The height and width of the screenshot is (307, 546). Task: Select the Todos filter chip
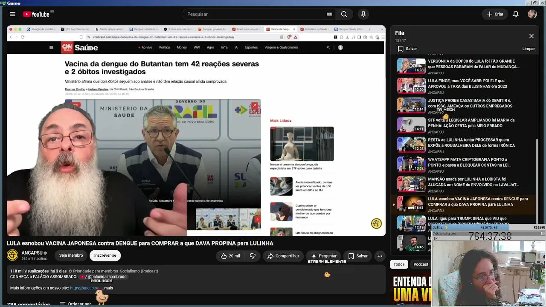coord(399,264)
